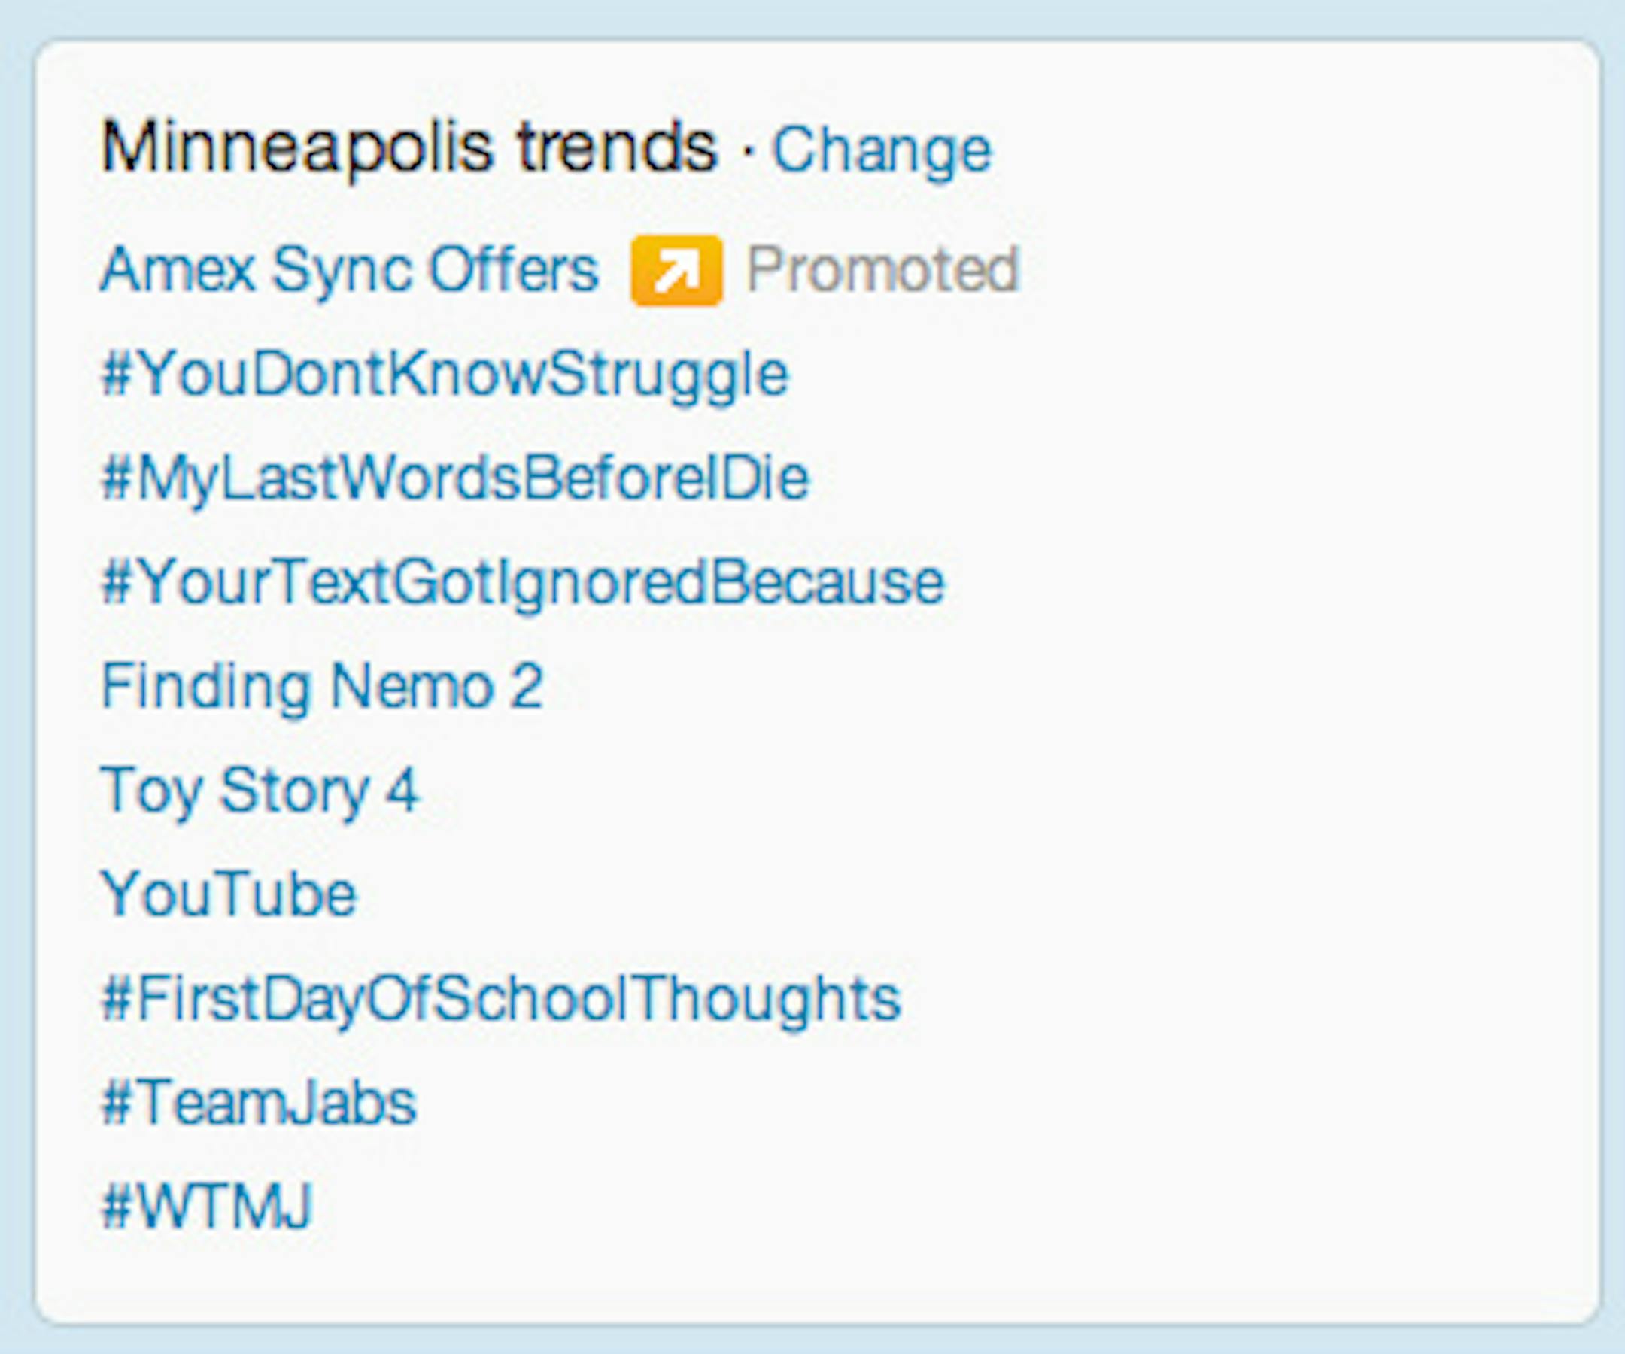Click the word trends in the heading
Screen dimensions: 1625x1354
pos(618,147)
